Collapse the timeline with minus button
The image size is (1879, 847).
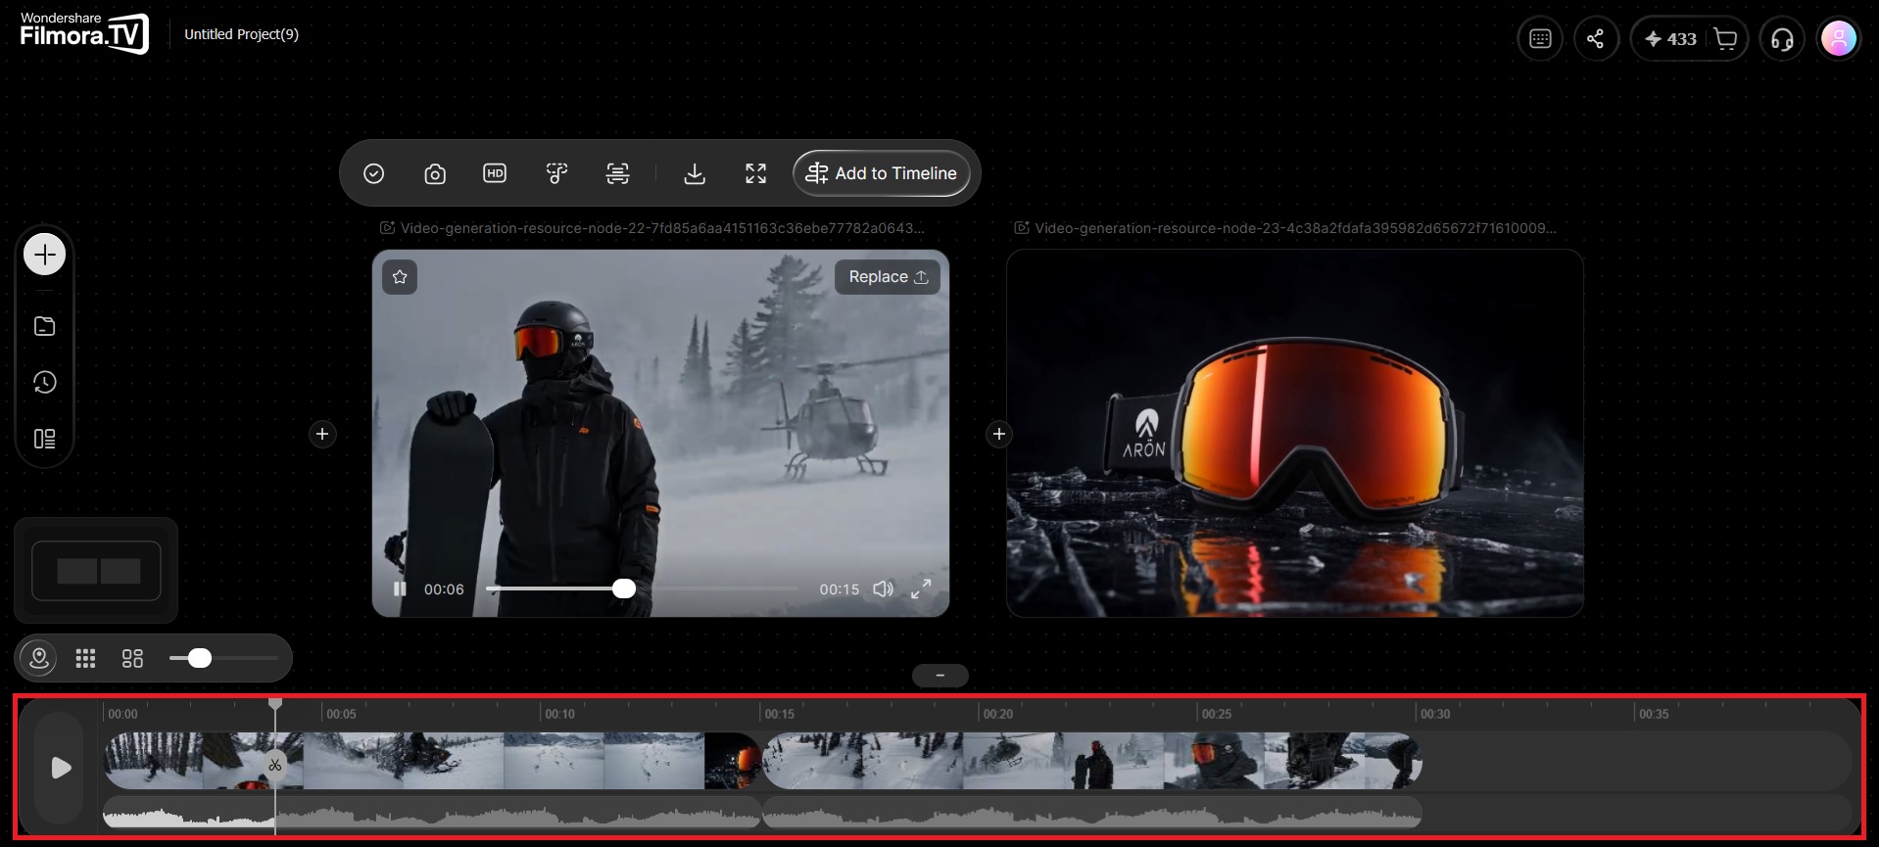point(939,676)
